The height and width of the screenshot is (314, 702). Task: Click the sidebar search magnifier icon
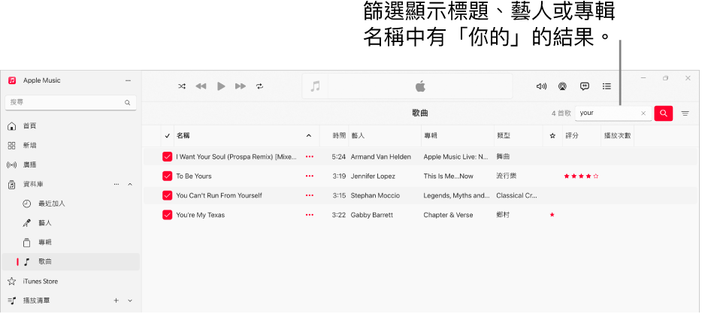[x=128, y=103]
